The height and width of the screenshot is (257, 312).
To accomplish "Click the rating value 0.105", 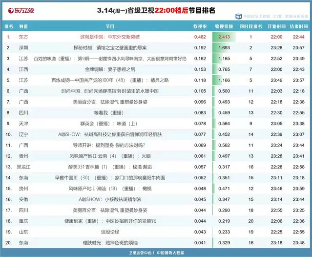I will click(x=200, y=91).
